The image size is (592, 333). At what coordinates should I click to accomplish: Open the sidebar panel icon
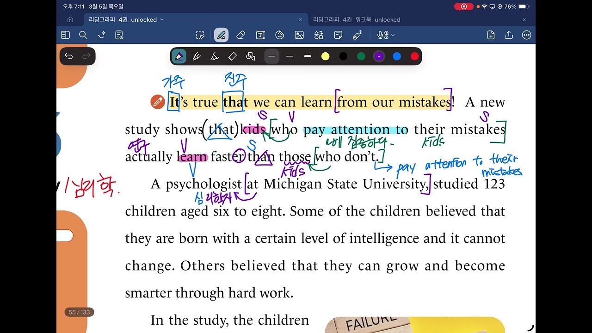click(x=65, y=35)
